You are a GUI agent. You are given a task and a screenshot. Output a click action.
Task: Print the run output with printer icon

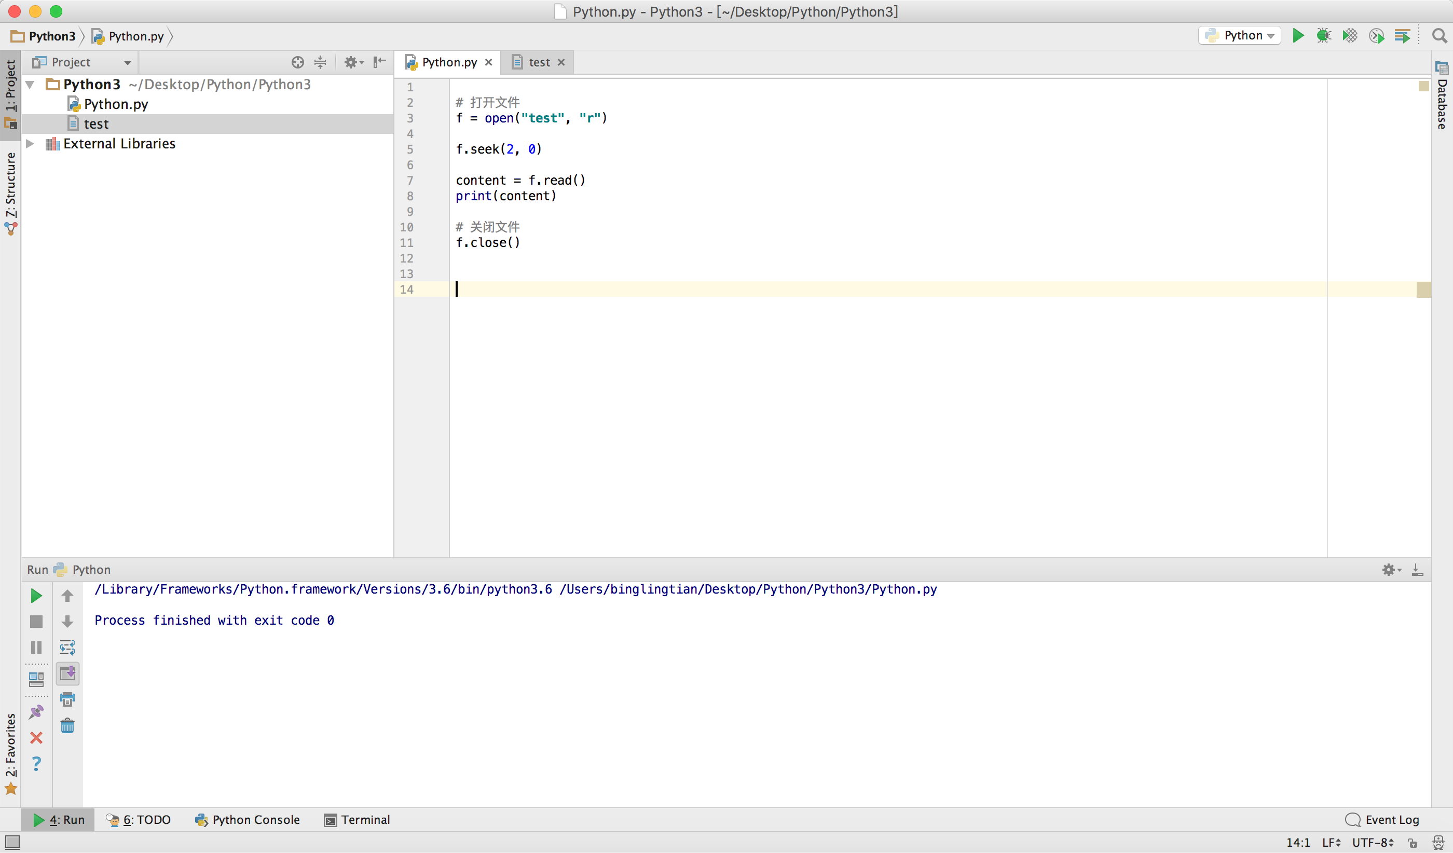click(67, 700)
